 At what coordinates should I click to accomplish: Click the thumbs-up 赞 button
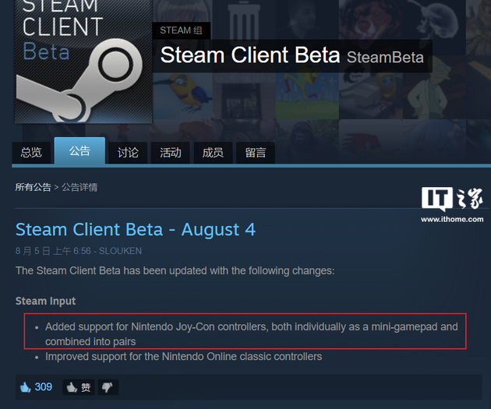pyautogui.click(x=79, y=387)
